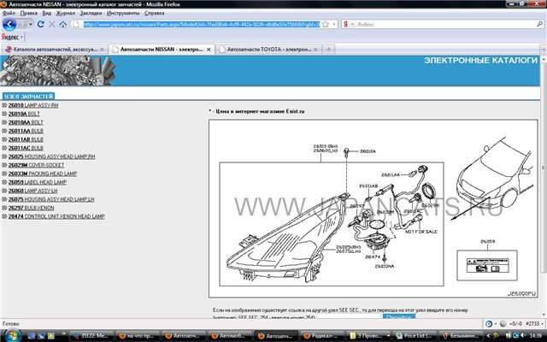This screenshot has height=342, width=547.
Task: Open the Вид menu
Action: point(47,13)
